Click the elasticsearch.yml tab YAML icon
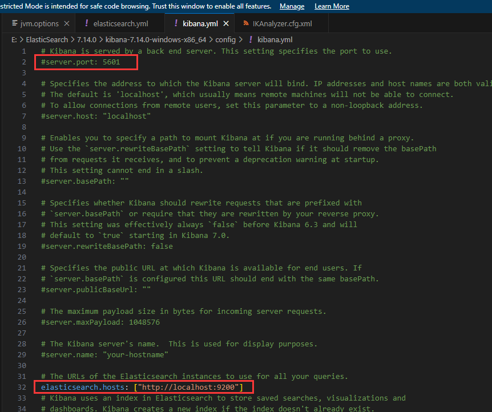Screen dimensions: 492x412 [87, 23]
